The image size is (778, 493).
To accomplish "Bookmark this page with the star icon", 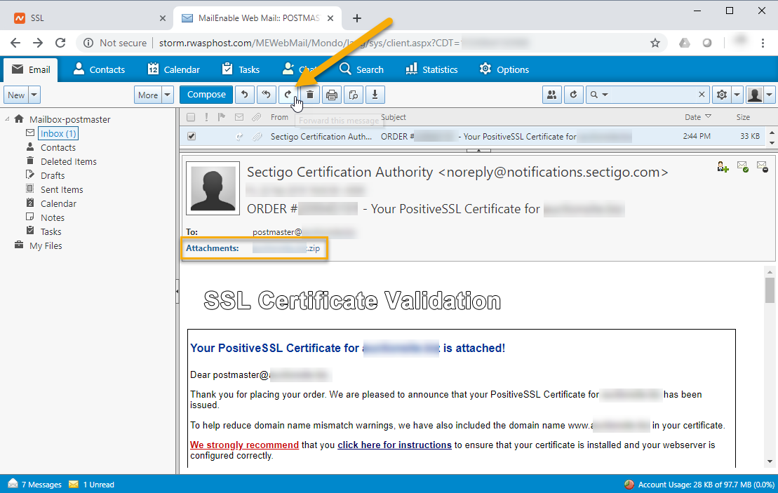I will point(655,43).
